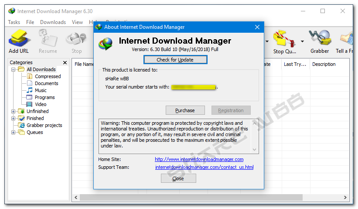Select the All Downloads folder icon
The image size is (358, 209).
click(x=21, y=69)
